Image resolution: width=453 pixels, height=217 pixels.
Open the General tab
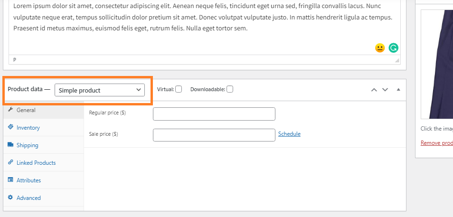44,110
